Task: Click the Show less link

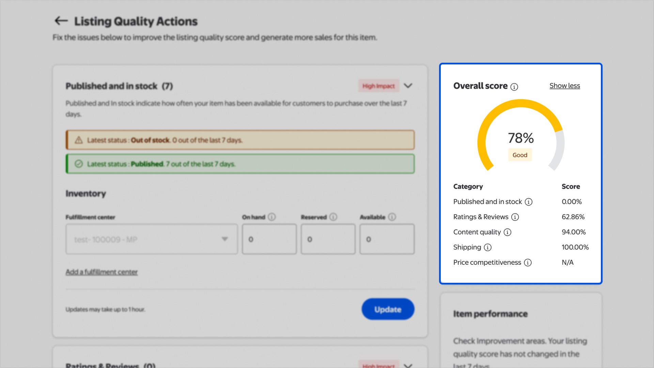Action: coord(564,86)
